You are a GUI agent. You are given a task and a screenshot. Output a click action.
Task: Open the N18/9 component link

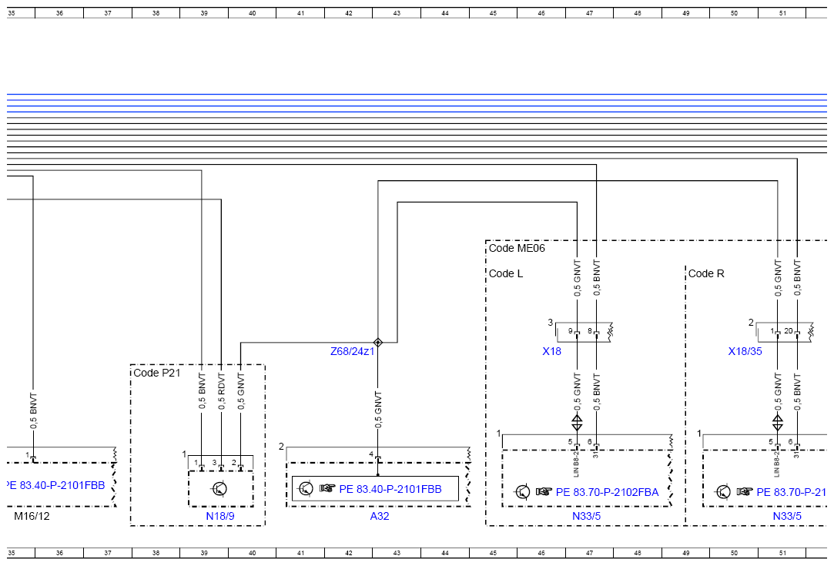(220, 516)
